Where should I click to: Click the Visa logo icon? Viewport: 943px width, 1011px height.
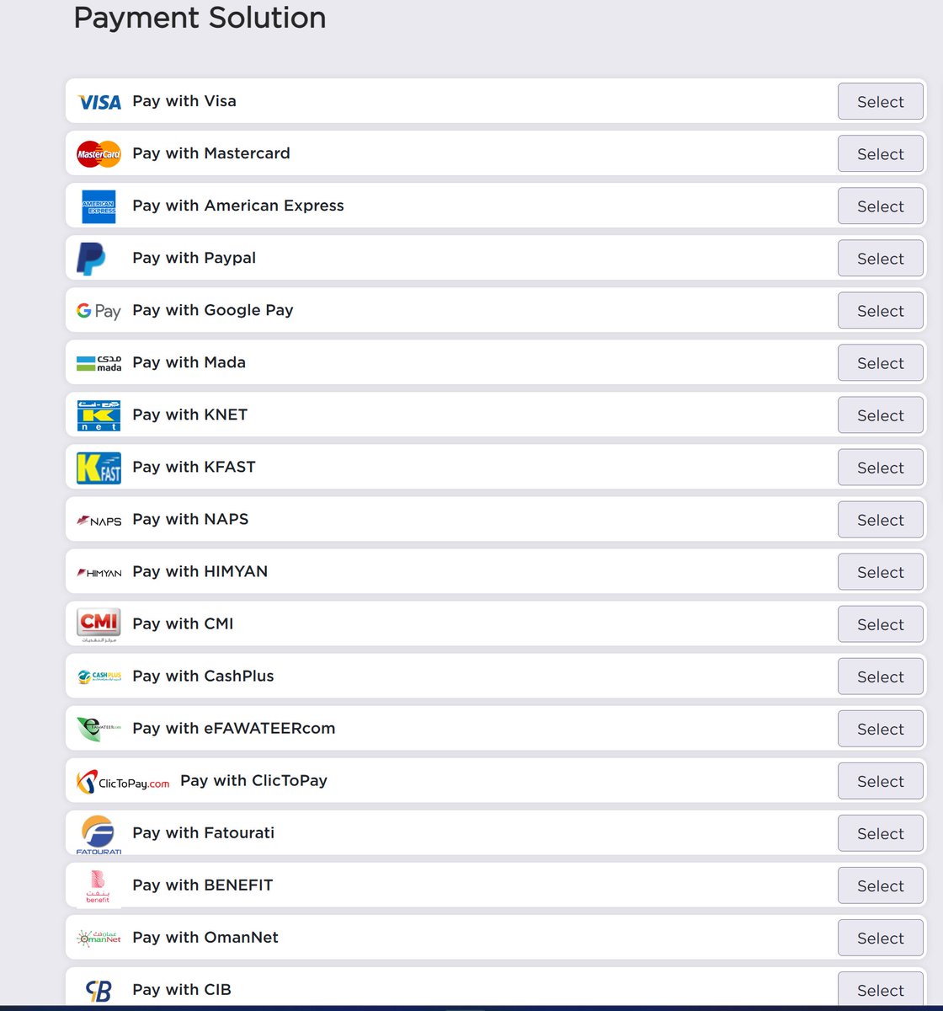(99, 102)
